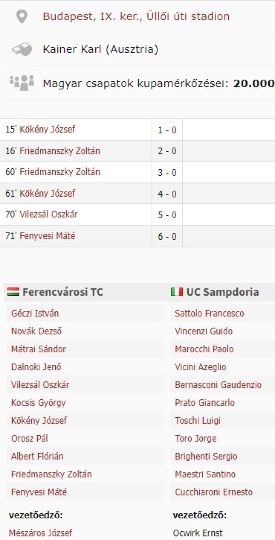Click the location pin icon
This screenshot has width=275, height=540.
[x=21, y=17]
